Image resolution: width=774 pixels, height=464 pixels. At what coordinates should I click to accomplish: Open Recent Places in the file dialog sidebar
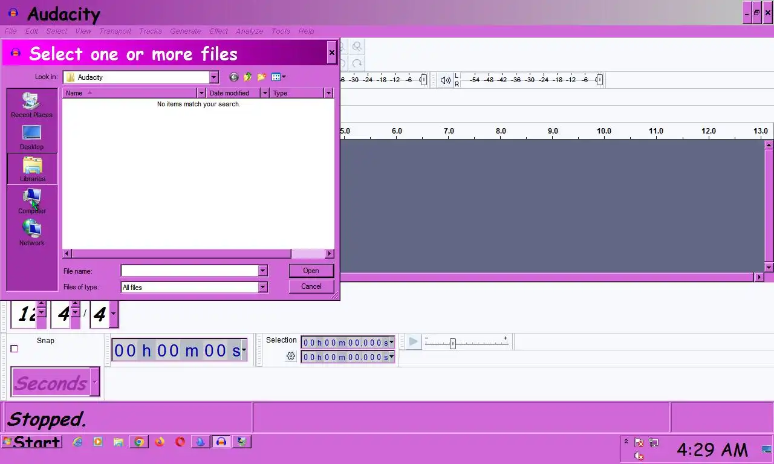(31, 105)
